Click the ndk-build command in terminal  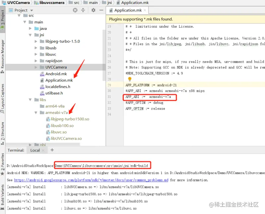pyautogui.click(x=139, y=166)
